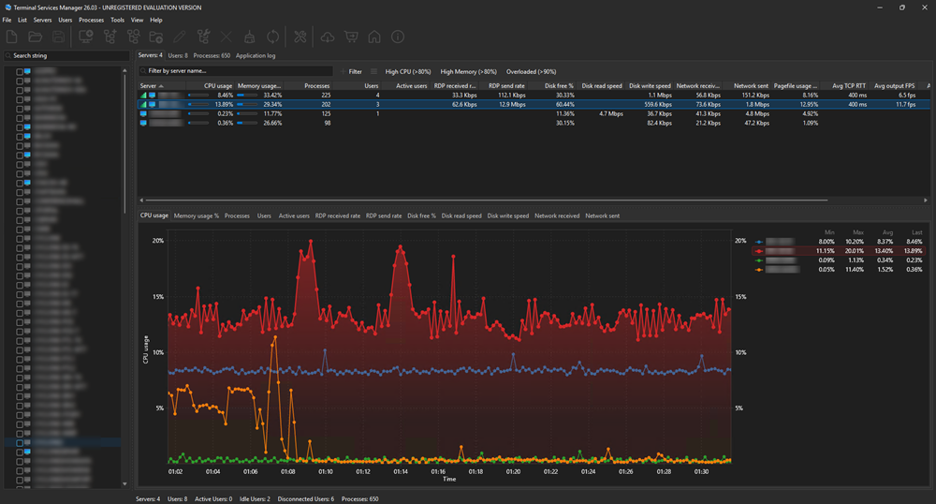Click the server tree scrollbar down arrow
The image size is (936, 504).
click(124, 483)
